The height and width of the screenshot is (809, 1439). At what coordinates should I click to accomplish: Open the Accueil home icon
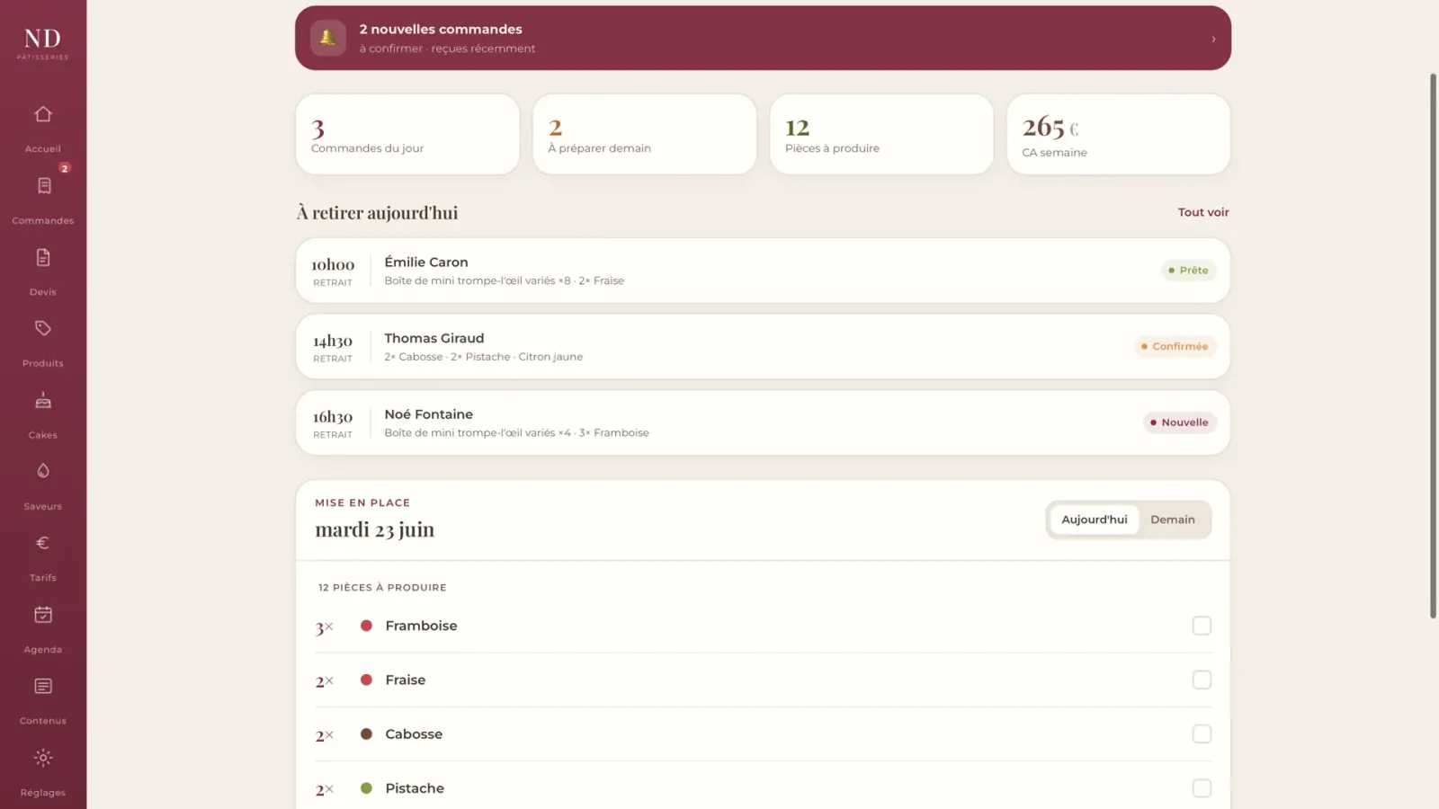[43, 114]
